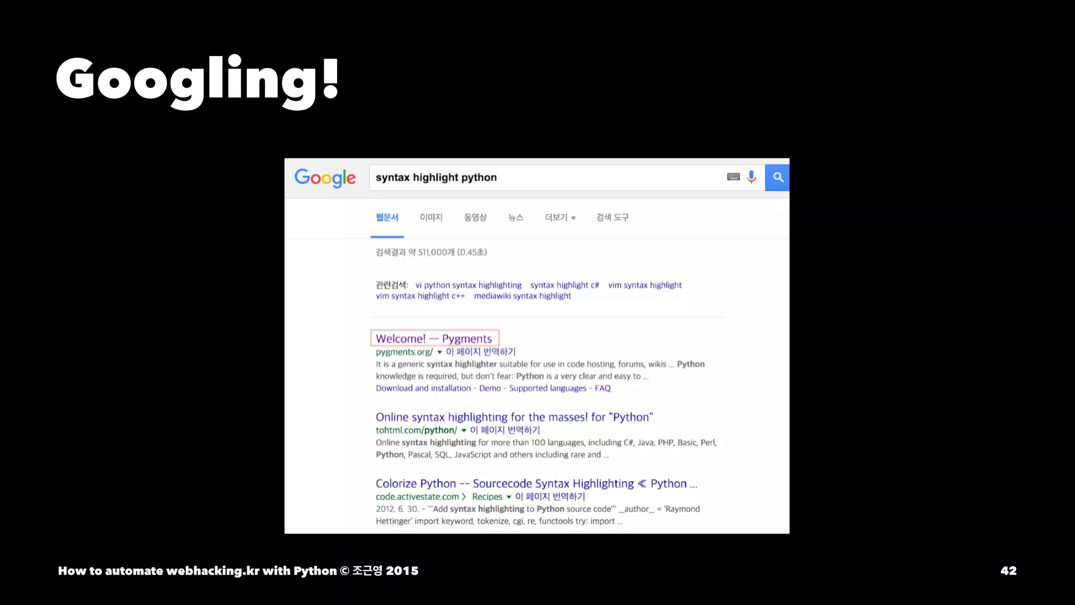Open the Pygments 'Demo' sitelink
This screenshot has height=605, width=1075.
pos(490,388)
